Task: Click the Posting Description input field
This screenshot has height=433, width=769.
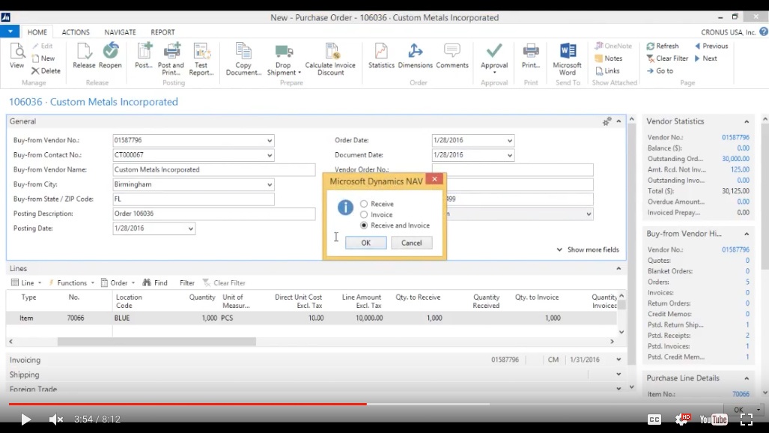Action: coord(214,214)
